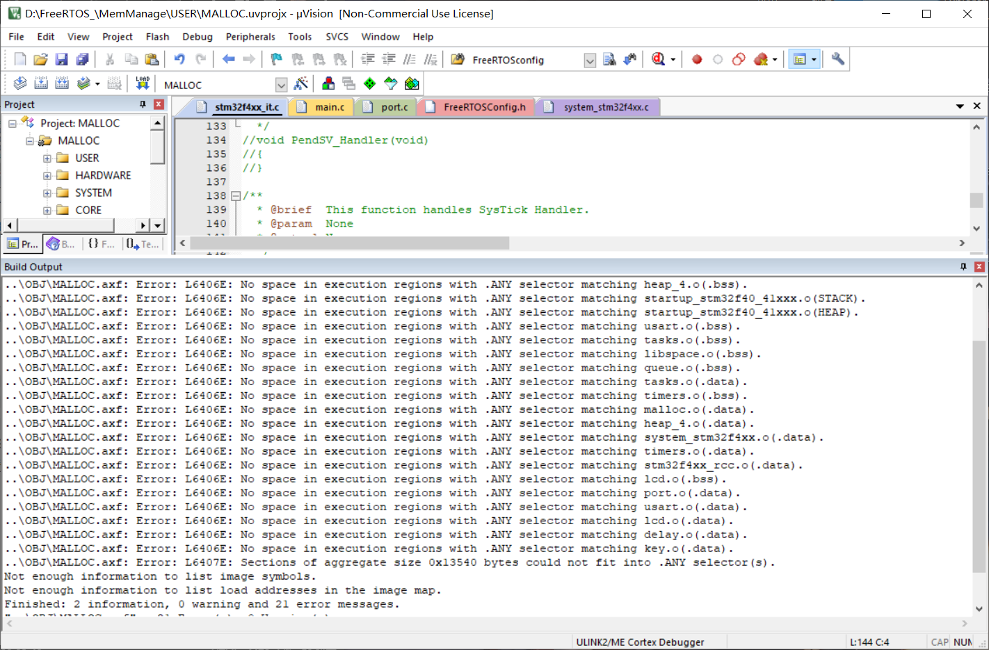Start a debug session
This screenshot has width=989, height=650.
click(x=657, y=59)
